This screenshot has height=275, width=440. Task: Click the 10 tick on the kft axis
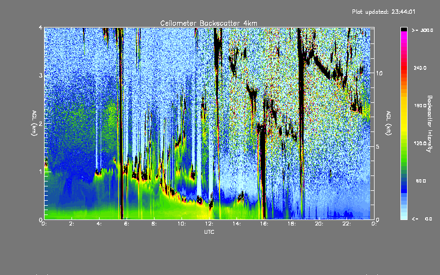pyautogui.click(x=379, y=73)
